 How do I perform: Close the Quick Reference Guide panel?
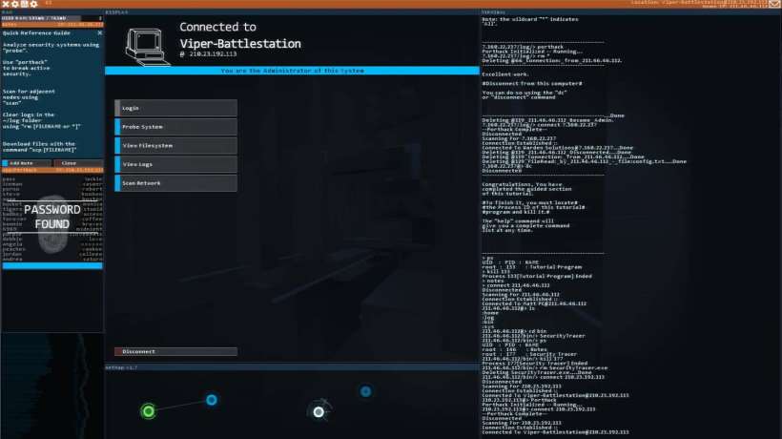(x=99, y=32)
